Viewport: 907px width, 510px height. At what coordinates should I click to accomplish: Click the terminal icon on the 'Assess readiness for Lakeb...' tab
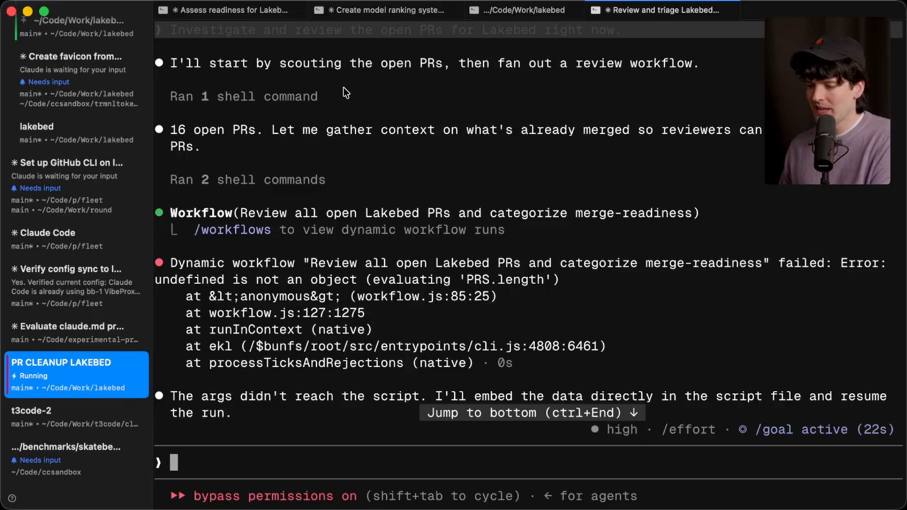(163, 10)
